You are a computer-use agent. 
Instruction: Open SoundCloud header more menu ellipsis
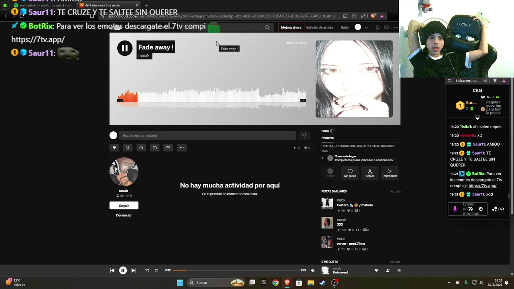tap(396, 27)
